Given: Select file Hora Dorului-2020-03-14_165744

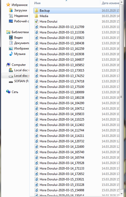Looking at the screenshot, I should tap(62, 158).
